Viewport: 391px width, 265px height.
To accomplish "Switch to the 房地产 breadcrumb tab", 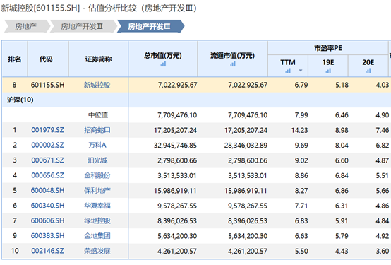I will [x=26, y=26].
